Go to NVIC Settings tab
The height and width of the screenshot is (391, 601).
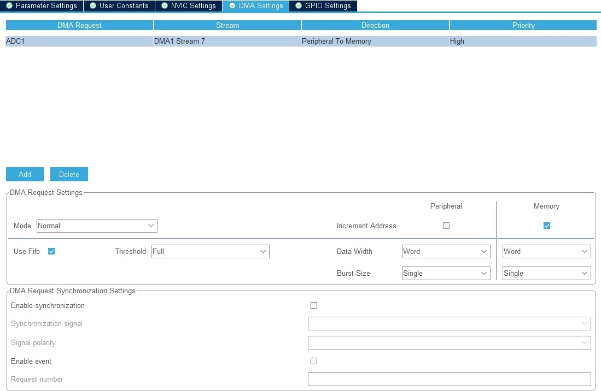point(189,6)
